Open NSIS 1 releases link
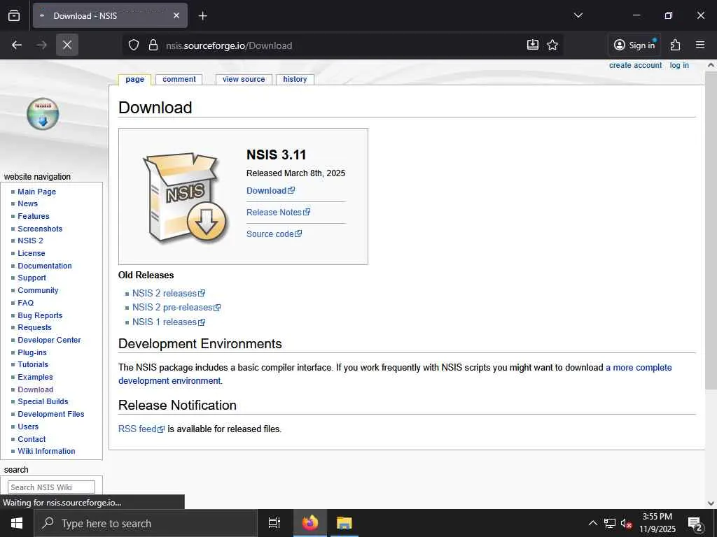Screen dimensions: 717x537 168,322
